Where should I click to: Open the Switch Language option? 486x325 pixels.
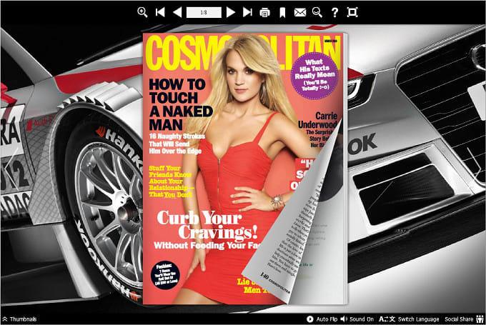pos(409,319)
